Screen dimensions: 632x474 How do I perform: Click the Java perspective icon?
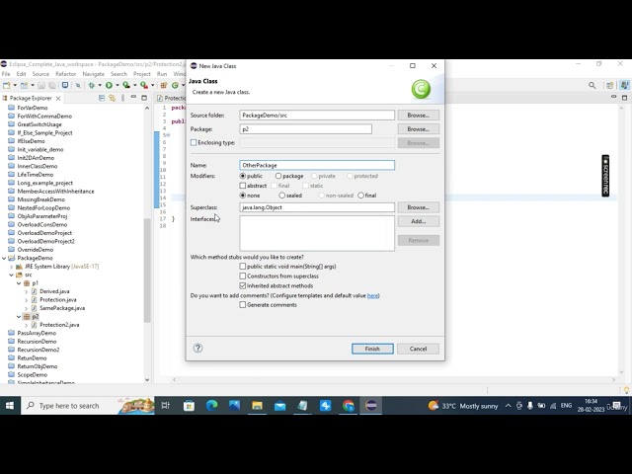click(624, 85)
